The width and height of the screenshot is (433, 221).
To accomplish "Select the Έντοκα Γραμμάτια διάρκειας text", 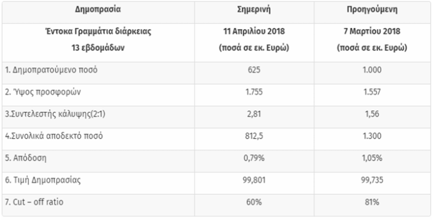I will (x=98, y=32).
